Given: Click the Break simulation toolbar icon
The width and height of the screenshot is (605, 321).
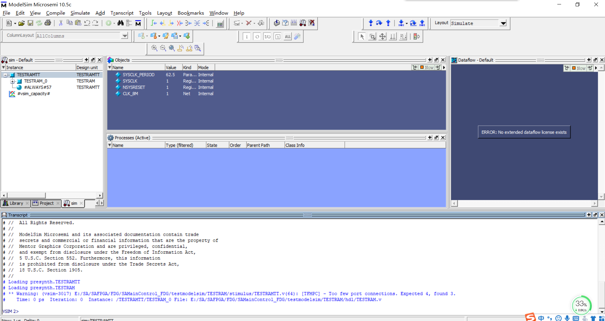Looking at the screenshot, I should 248,23.
